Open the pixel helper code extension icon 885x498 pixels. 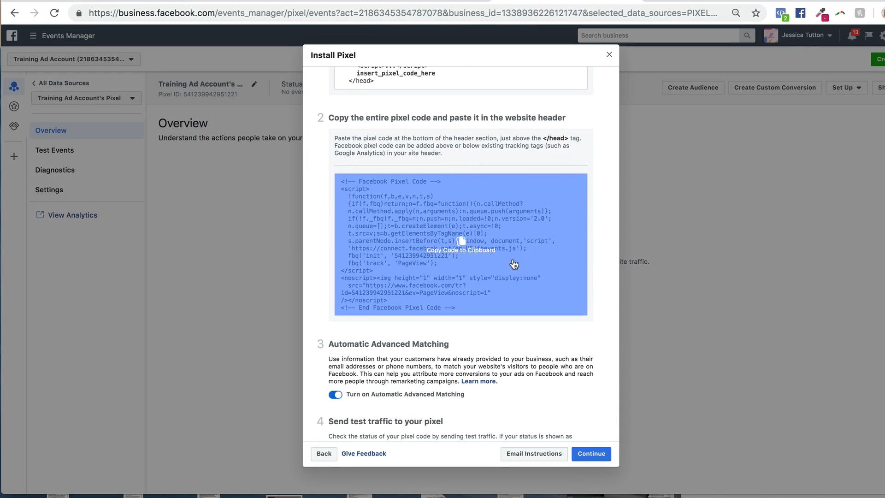(781, 14)
